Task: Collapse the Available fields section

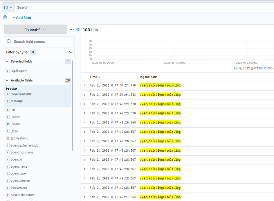Action: 7,80
